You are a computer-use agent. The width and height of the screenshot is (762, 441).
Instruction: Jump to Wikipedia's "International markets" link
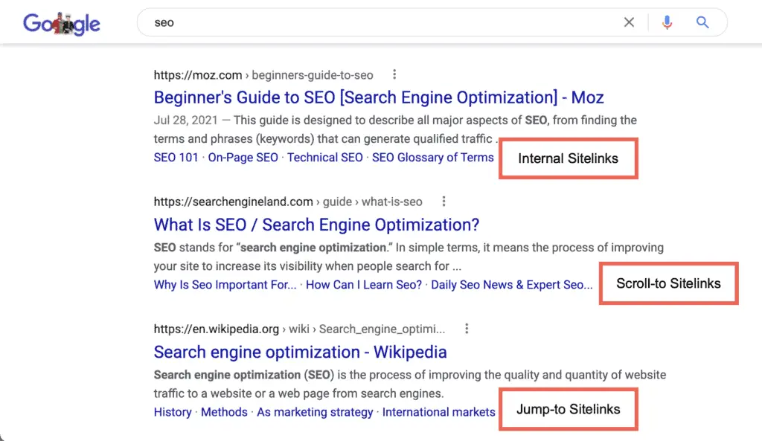[439, 412]
